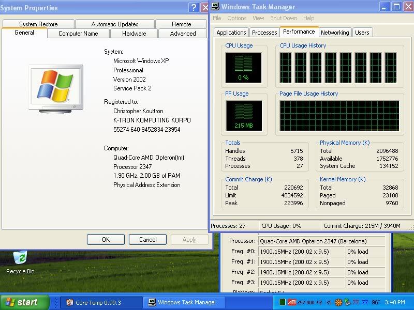Screen dimensions: 414x310
Task: Click the name "Christopher Kouttron"
Action: tap(138, 111)
